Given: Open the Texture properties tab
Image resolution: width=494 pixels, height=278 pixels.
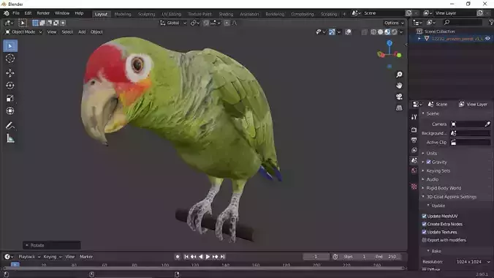Looking at the screenshot, I should [414, 187].
